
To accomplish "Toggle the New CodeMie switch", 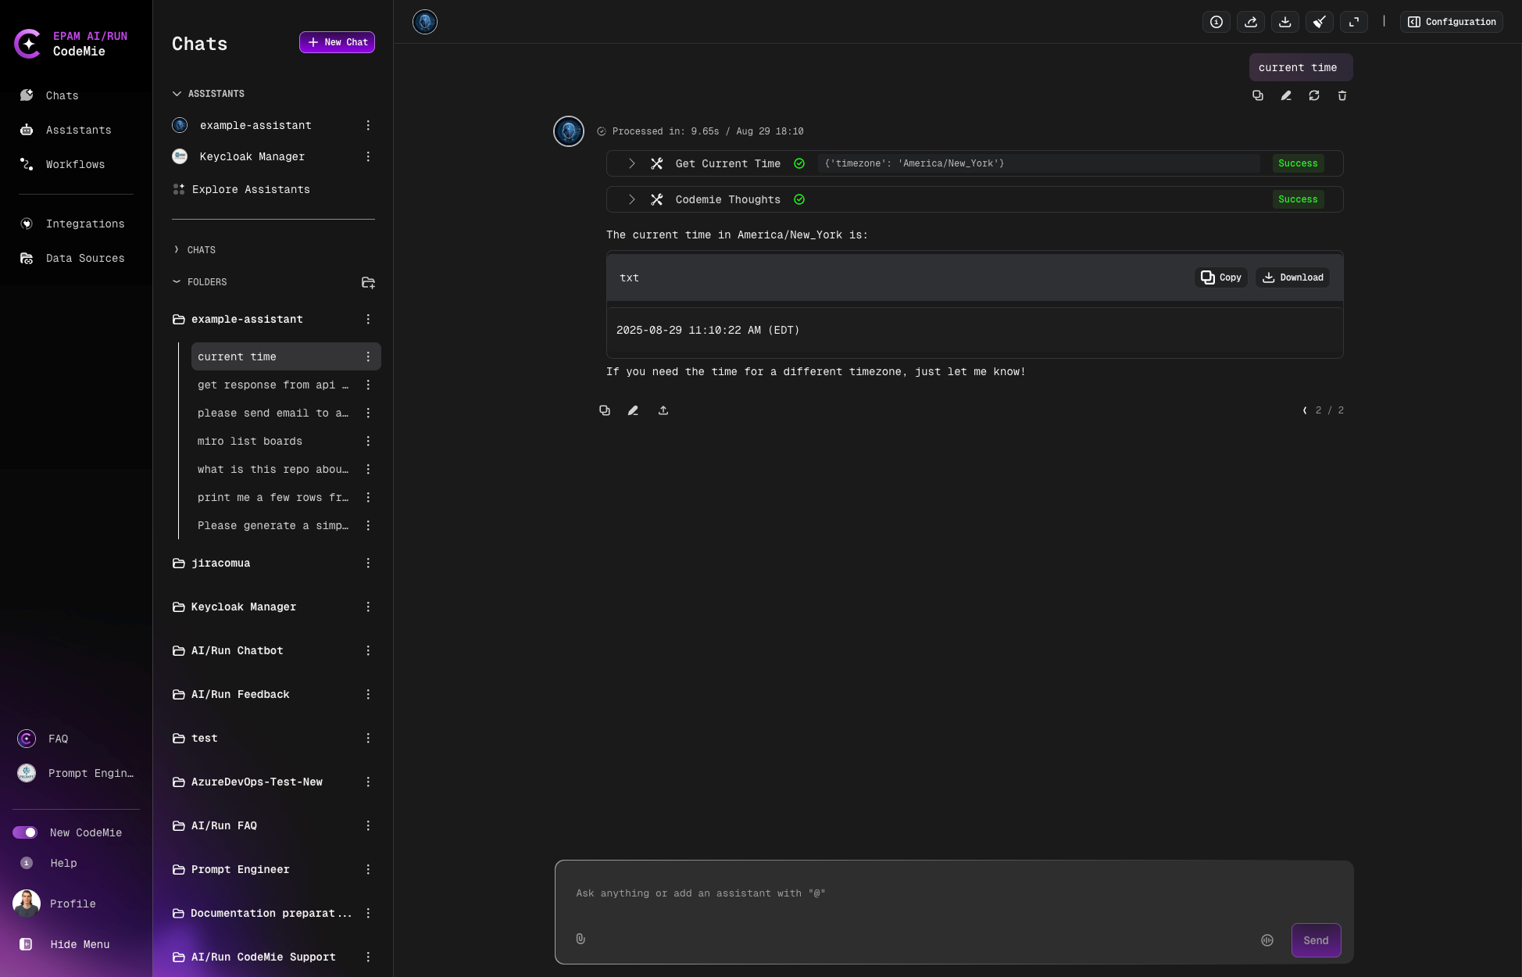I will (25, 832).
